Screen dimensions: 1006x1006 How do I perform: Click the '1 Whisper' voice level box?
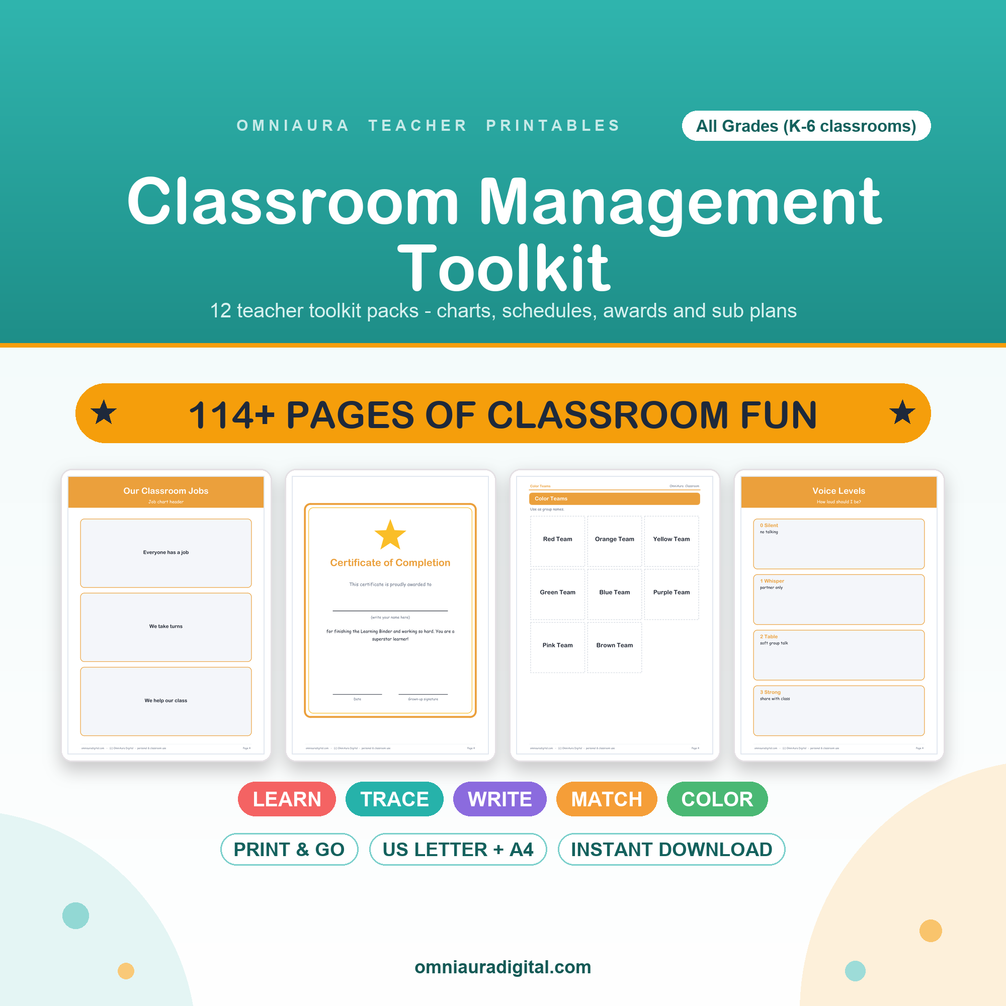pos(839,600)
